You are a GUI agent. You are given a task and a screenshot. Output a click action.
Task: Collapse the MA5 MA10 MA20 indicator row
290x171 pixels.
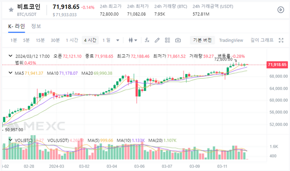10,73
